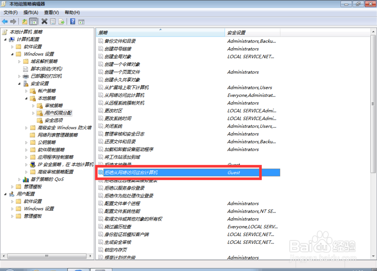
Task: Expand the 软件设置 node under 计算机配置
Action: tap(12, 47)
